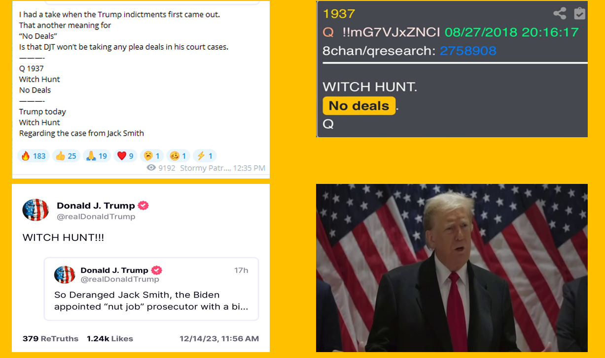Click the 1.24k Likes count
Viewport: 605px width, 358px height.
pos(110,338)
